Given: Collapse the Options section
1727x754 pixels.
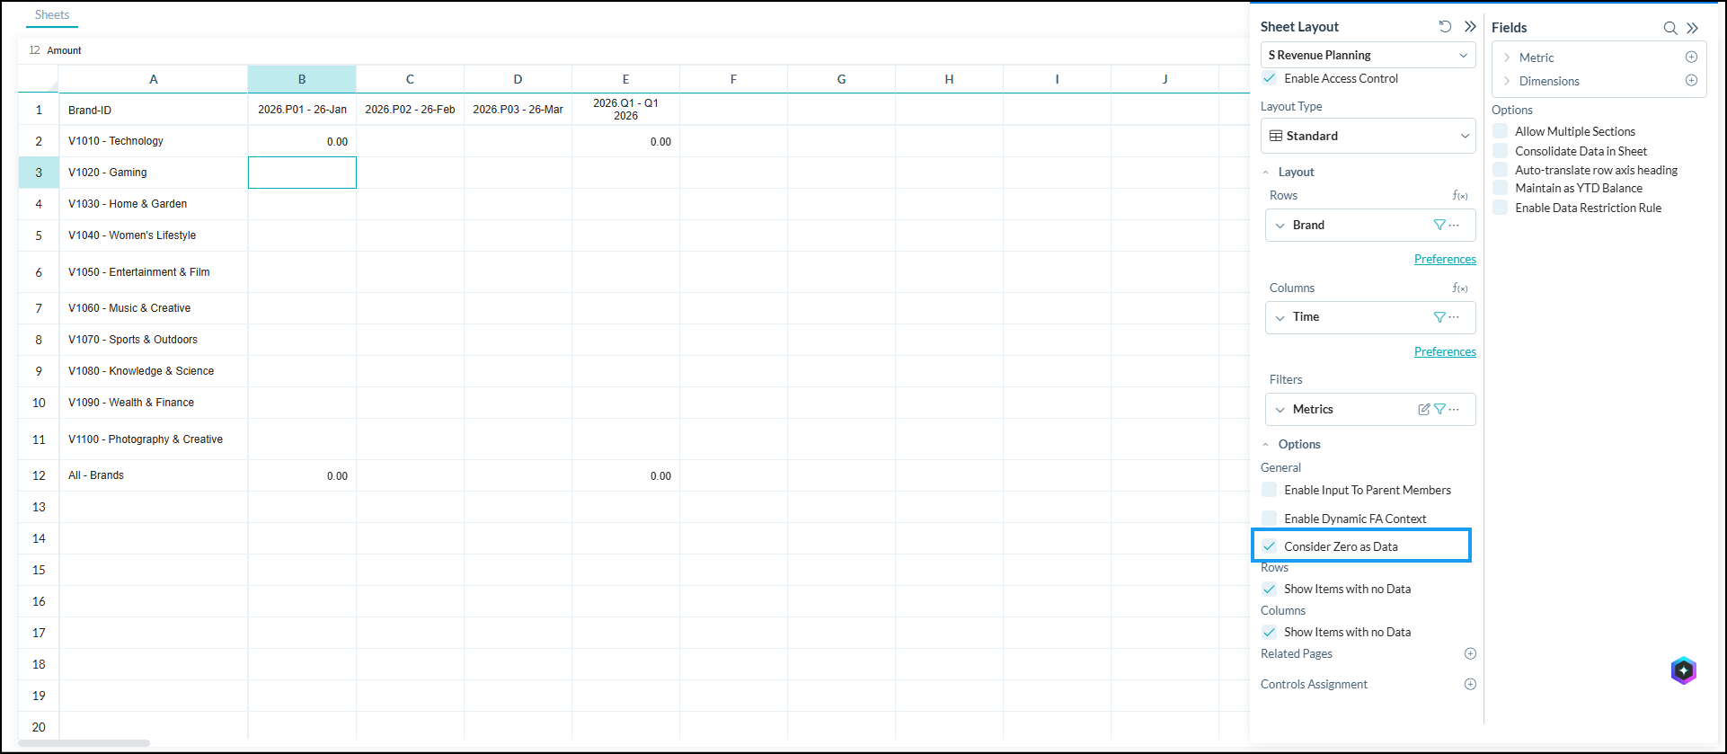Looking at the screenshot, I should 1266,444.
